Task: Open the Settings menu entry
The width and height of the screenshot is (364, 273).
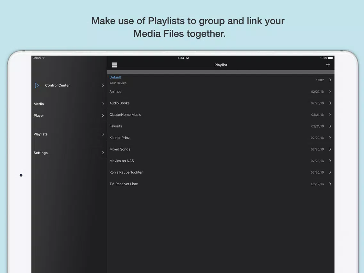Action: coord(69,153)
